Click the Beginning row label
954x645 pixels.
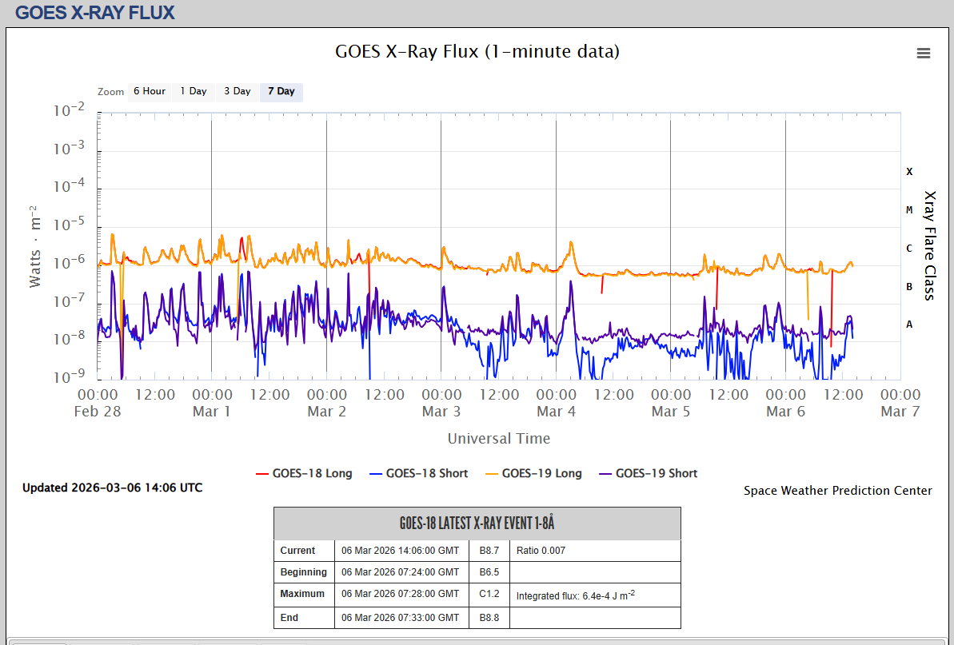pos(304,572)
